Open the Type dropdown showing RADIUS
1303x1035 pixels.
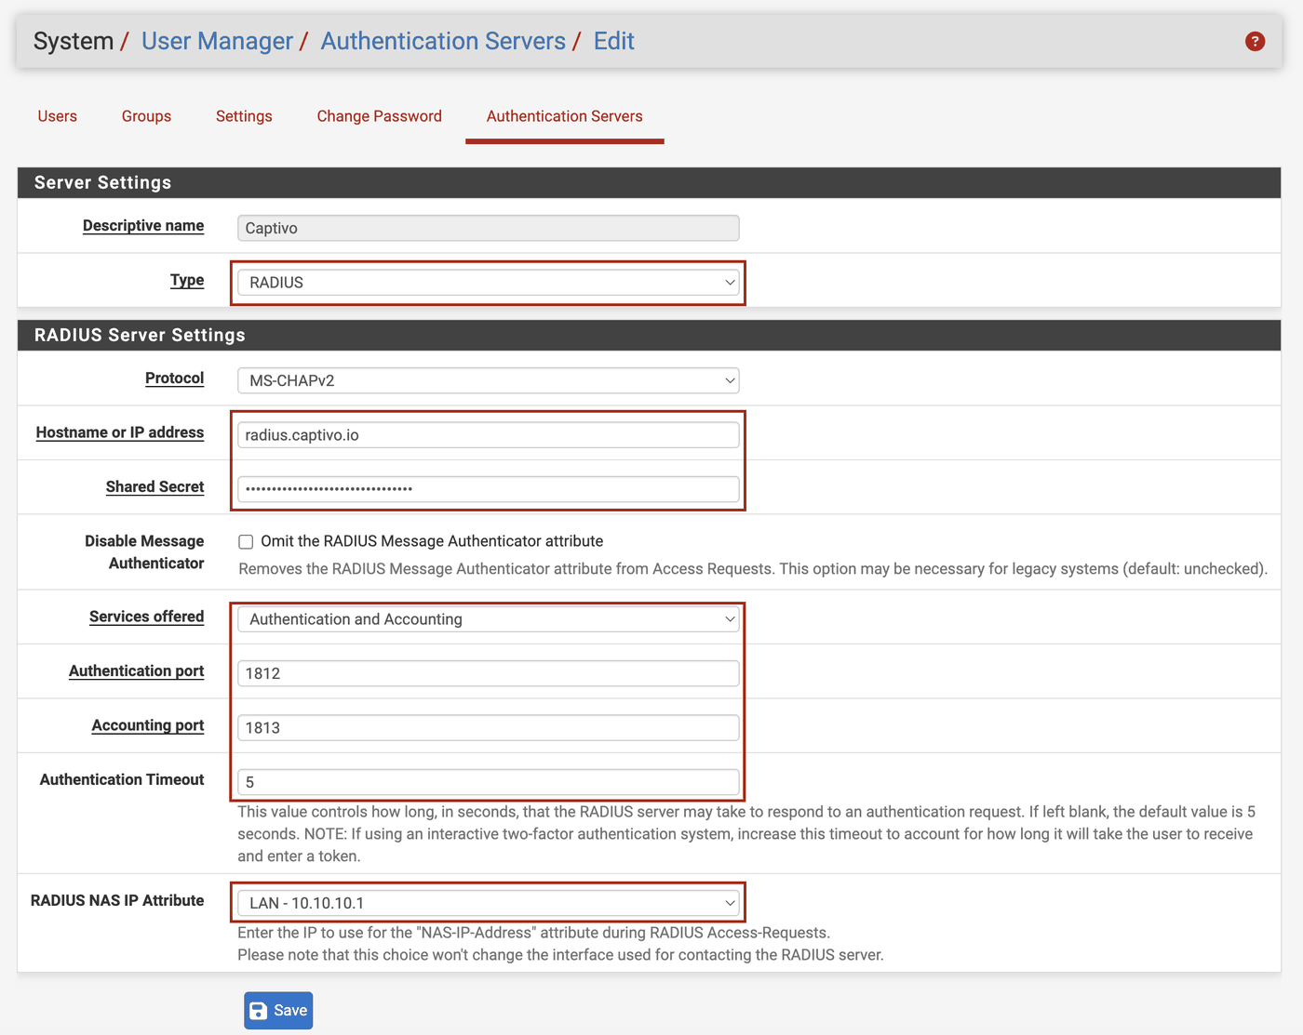(x=489, y=283)
